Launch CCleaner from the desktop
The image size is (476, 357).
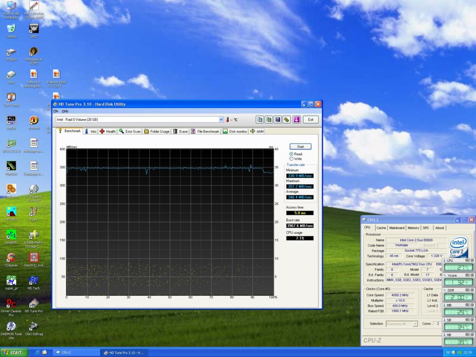click(11, 260)
